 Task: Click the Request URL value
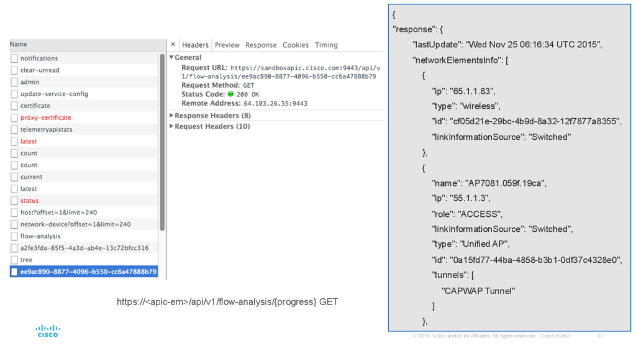click(x=281, y=72)
